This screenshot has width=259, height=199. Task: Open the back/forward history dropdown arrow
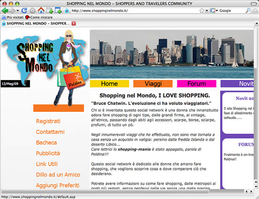click(x=17, y=11)
